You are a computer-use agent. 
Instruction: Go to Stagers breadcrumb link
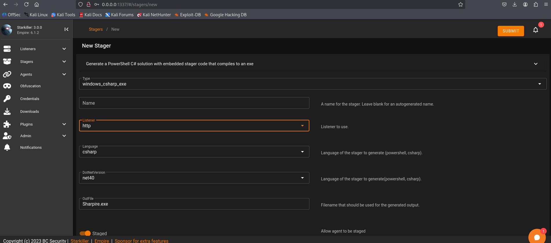pyautogui.click(x=96, y=29)
